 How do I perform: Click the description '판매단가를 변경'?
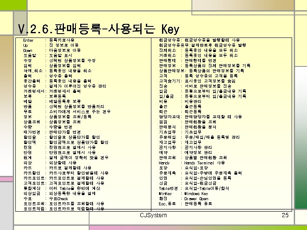(65, 132)
